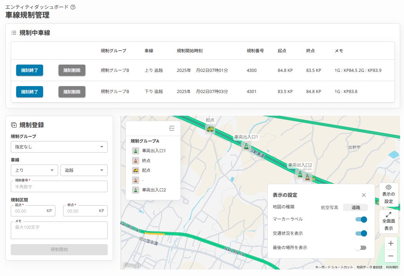Screen dimensions: 404x276
Task: Click the 終点 orange cone marker on map
Action: [307, 177]
